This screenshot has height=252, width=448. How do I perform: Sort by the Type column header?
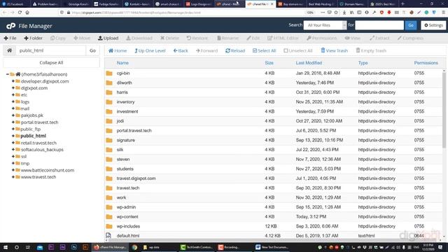363,63
